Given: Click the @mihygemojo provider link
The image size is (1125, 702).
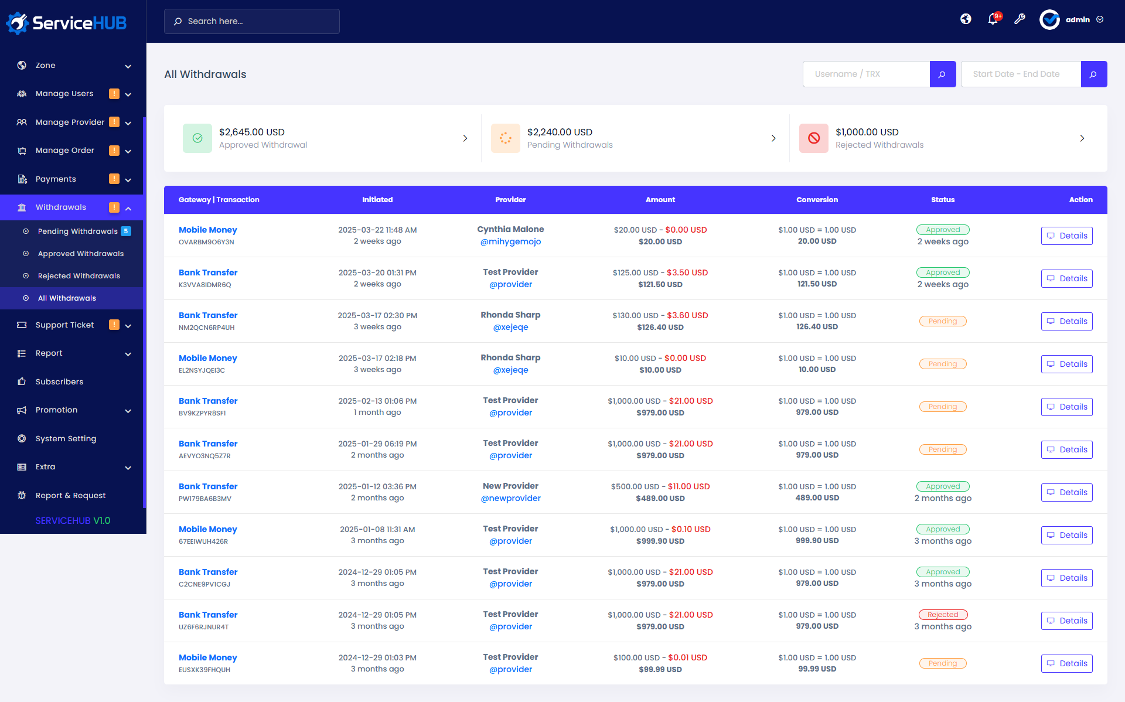Looking at the screenshot, I should click(510, 241).
